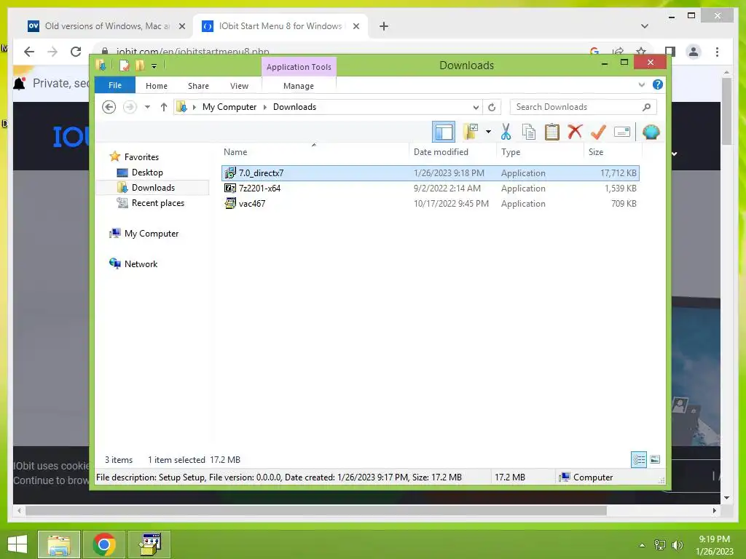
Task: Click the red X Delete icon
Action: [575, 132]
